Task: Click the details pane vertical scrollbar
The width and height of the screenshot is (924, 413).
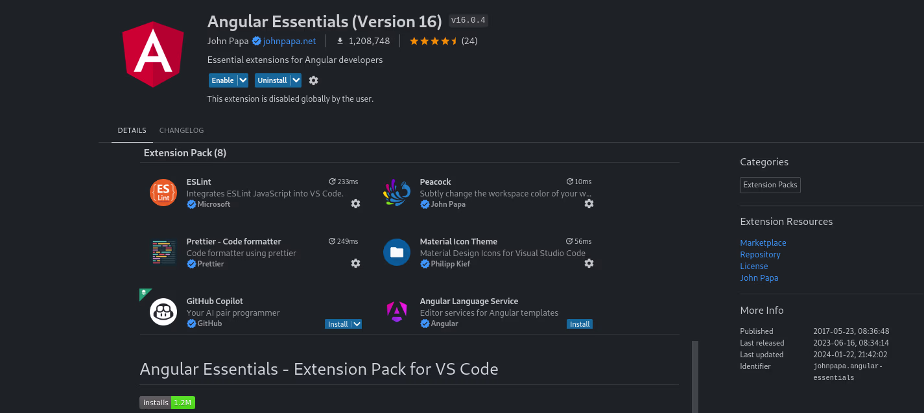Action: coord(695,377)
